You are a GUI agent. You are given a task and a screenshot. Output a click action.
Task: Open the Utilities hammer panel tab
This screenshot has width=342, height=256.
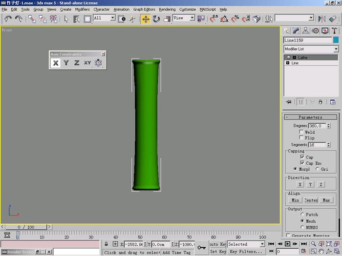[334, 31]
